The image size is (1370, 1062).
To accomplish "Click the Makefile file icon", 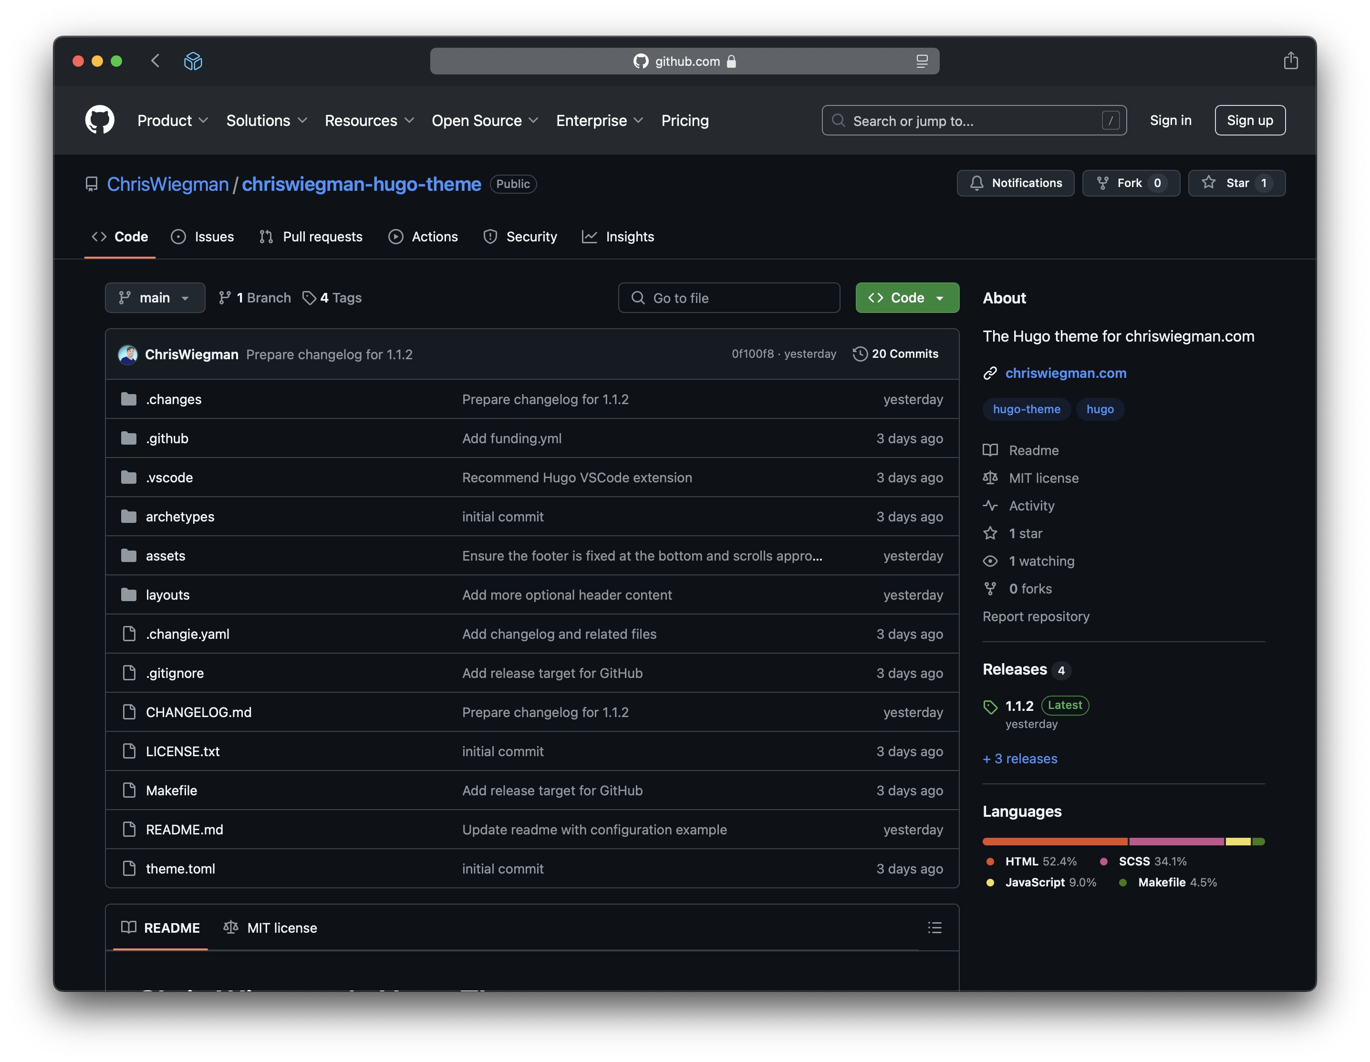I will (129, 790).
